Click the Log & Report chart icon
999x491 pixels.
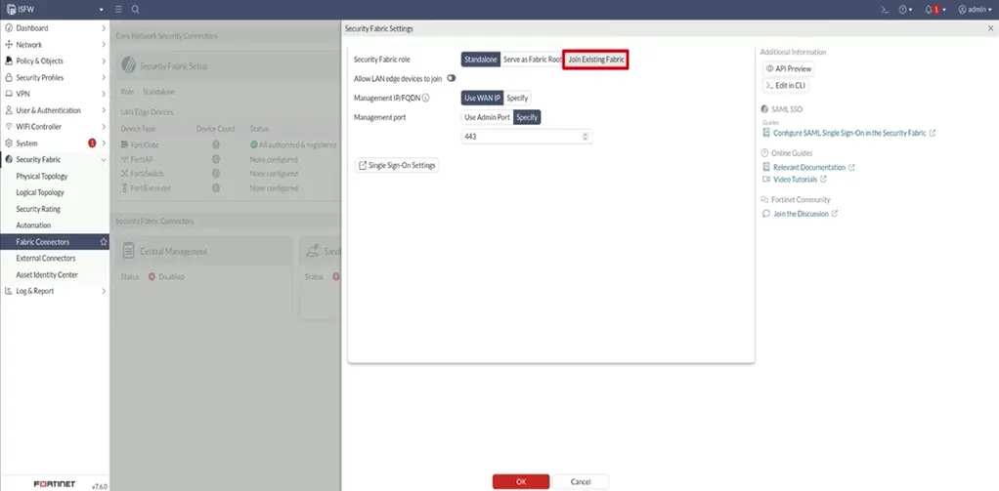pos(9,291)
